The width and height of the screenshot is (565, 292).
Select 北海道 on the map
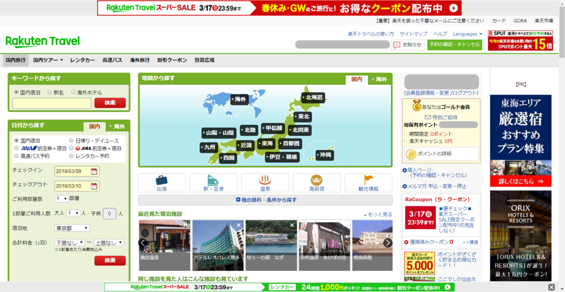314,97
